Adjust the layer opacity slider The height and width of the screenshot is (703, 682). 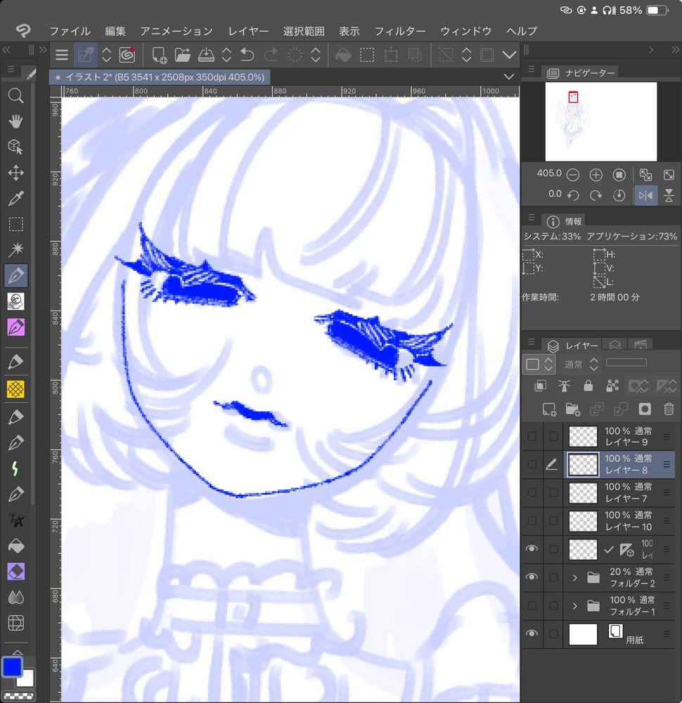[626, 362]
